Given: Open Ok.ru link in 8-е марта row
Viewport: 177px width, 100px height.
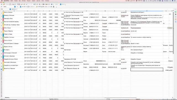Looking at the screenshot, I should coord(122,50).
